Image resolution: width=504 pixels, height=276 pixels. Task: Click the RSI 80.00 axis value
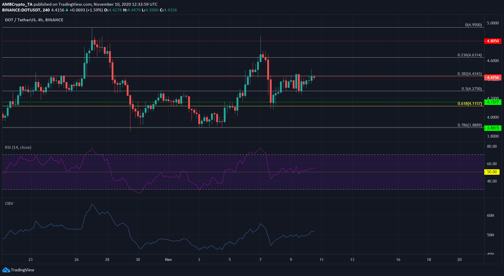[x=492, y=146]
